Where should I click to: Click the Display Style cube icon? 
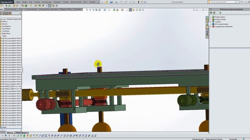[104, 10]
